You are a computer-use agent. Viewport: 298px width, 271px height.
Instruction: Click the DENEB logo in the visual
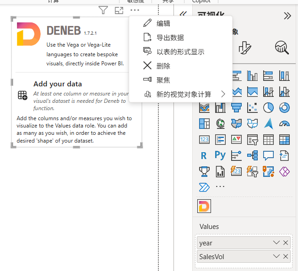[28, 34]
